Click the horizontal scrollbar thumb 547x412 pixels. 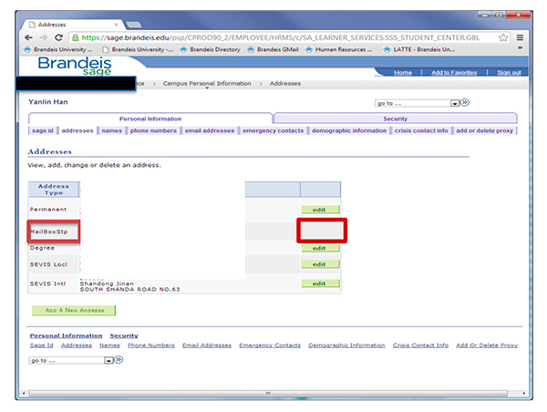click(268, 393)
